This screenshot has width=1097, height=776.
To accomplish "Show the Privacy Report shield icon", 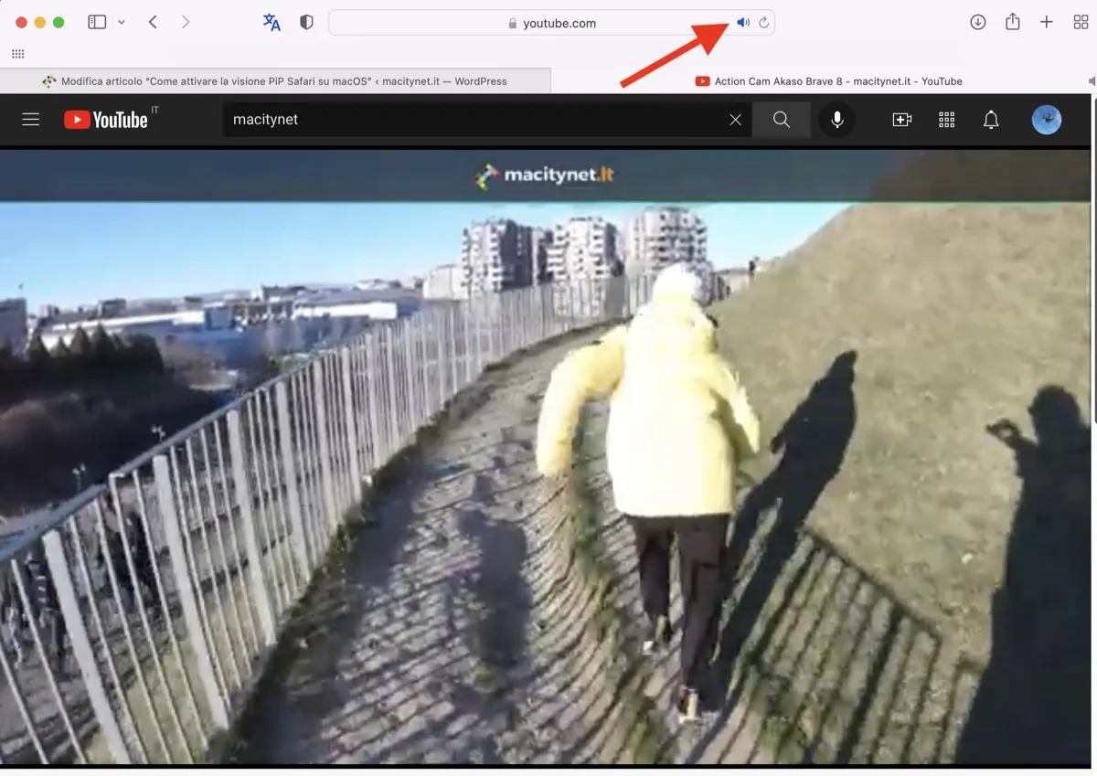I will point(306,22).
